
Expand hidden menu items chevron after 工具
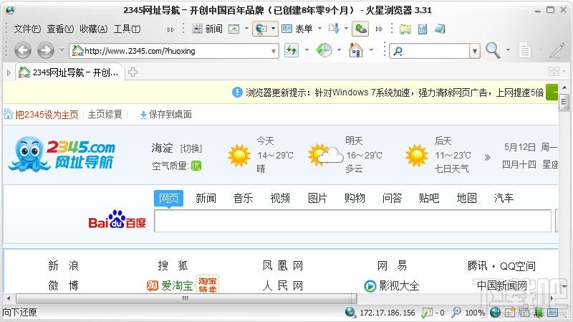170,29
